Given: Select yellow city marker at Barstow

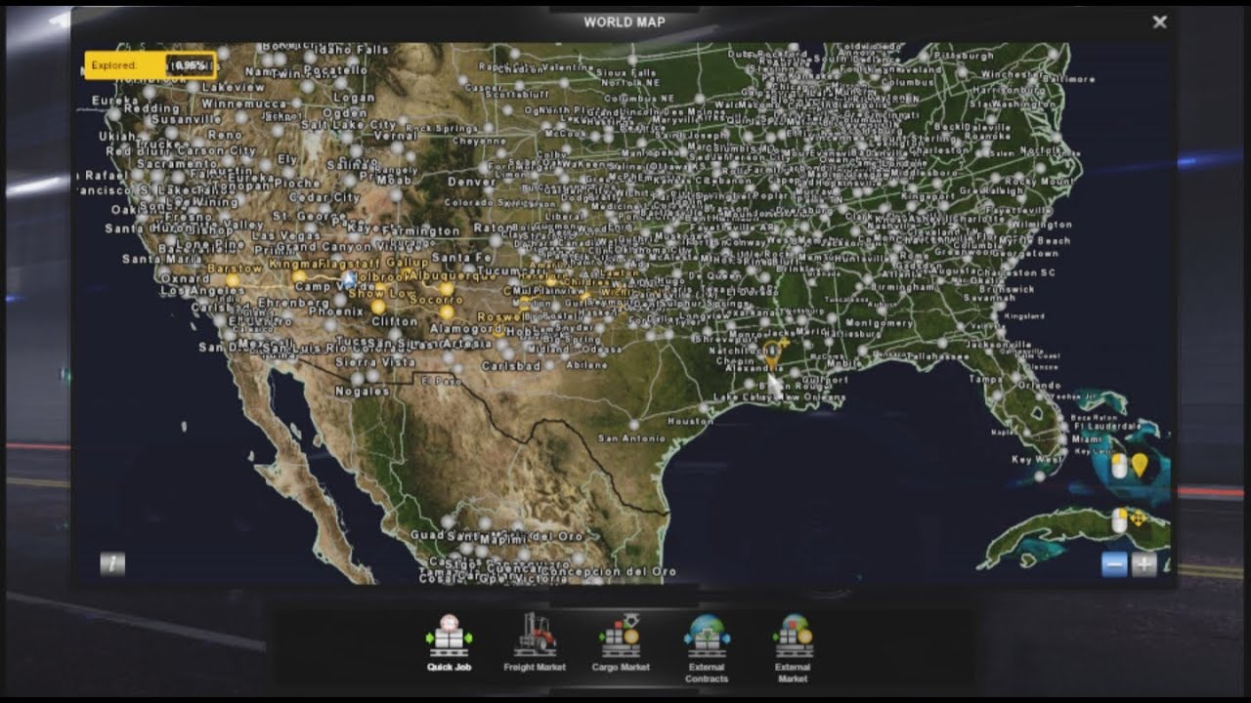Looking at the screenshot, I should [x=233, y=280].
